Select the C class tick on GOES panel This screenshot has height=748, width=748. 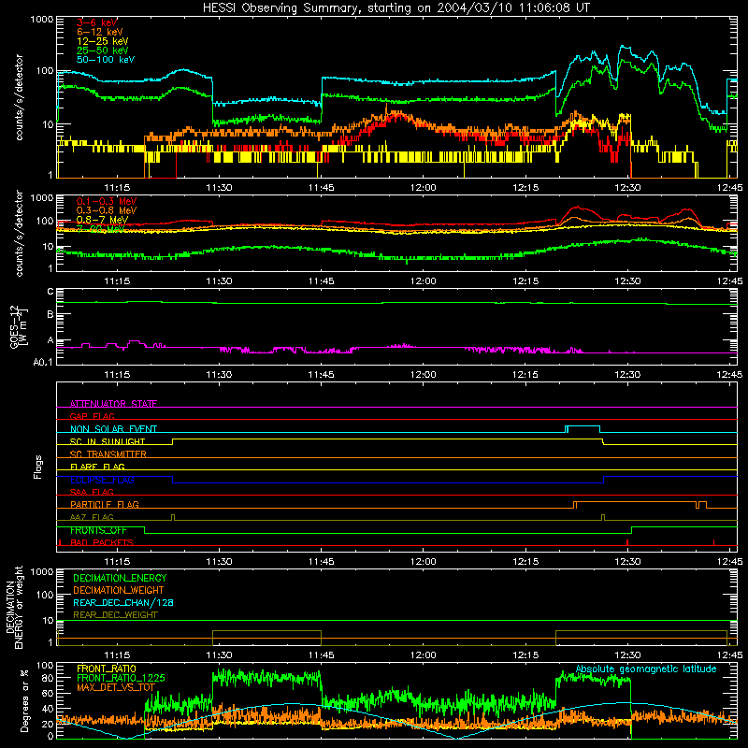coord(50,292)
